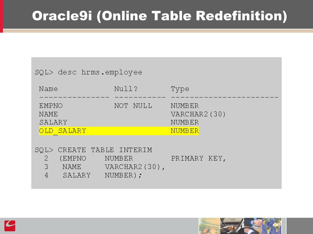Click the world map thumbnail in the footer
This screenshot has height=234, width=313.
pyautogui.click(x=272, y=226)
